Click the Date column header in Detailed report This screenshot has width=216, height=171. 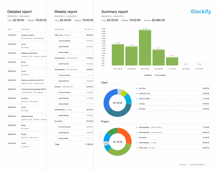click(x=9, y=29)
